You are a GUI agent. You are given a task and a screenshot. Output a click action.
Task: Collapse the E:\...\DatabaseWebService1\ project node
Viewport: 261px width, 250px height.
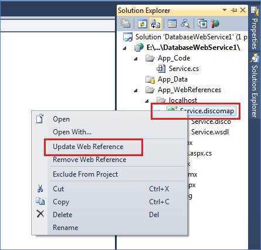pyautogui.click(x=124, y=48)
